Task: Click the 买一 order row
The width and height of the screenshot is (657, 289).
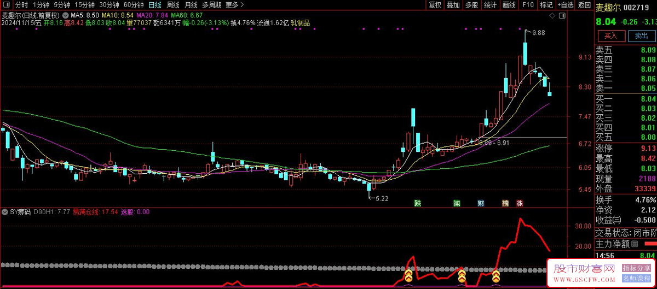Action: (626, 99)
